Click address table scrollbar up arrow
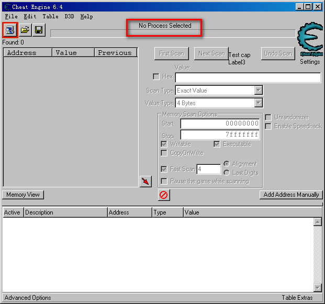325x304 pixels. tap(318, 222)
